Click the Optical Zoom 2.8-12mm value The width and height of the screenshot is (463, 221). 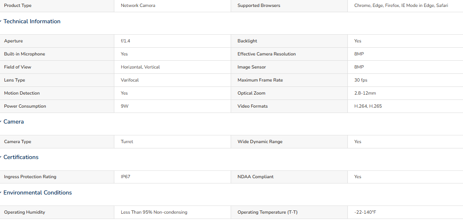tap(365, 93)
